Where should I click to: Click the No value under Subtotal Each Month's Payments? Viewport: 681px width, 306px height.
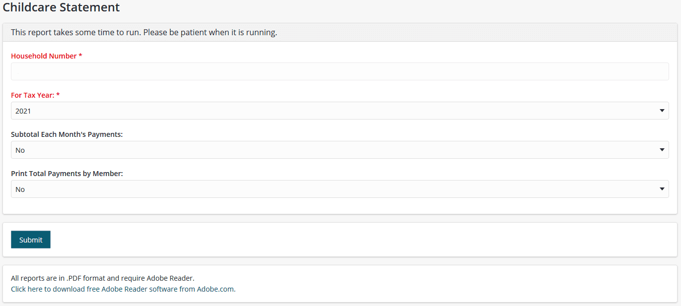pos(20,150)
